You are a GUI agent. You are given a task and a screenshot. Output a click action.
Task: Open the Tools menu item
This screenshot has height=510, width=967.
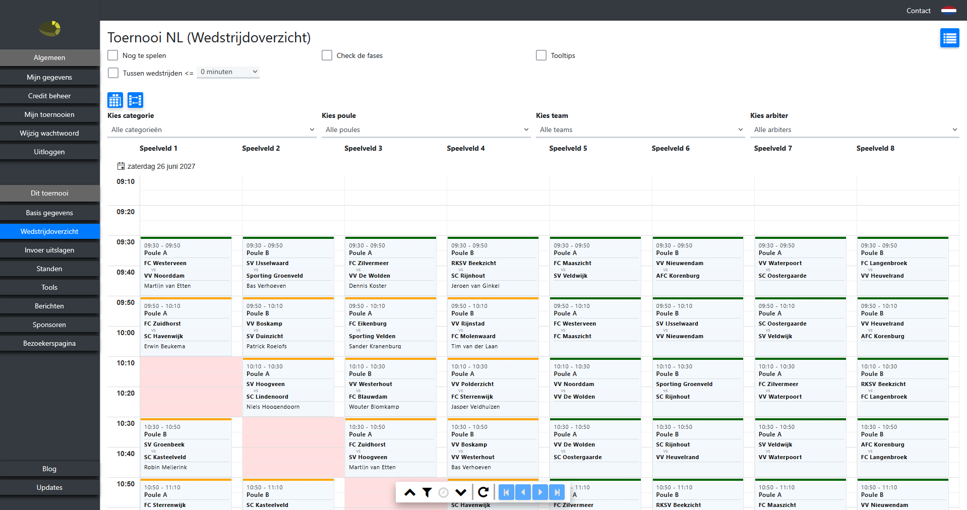pyautogui.click(x=49, y=287)
